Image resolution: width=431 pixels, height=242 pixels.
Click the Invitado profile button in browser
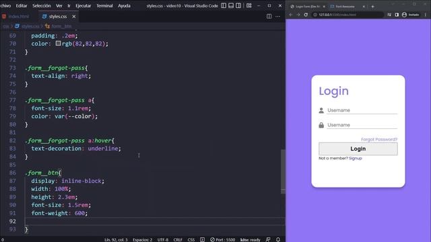pos(410,15)
